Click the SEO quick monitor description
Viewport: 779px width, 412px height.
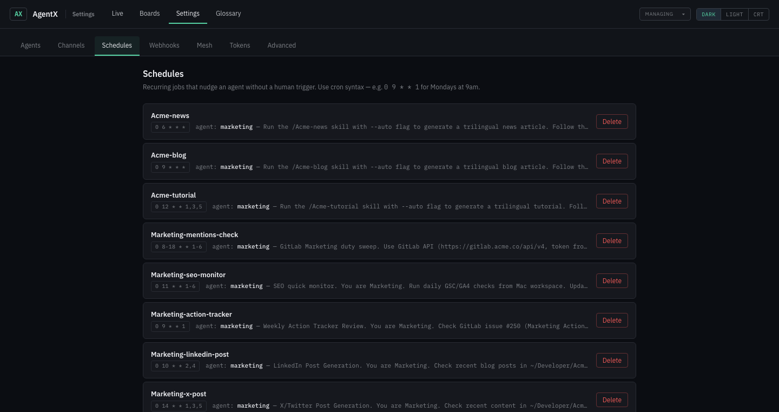(431, 286)
